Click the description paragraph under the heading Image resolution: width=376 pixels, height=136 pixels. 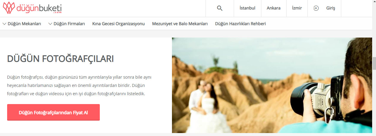click(x=79, y=85)
